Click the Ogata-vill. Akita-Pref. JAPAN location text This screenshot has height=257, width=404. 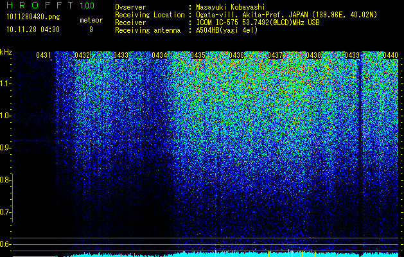point(286,15)
